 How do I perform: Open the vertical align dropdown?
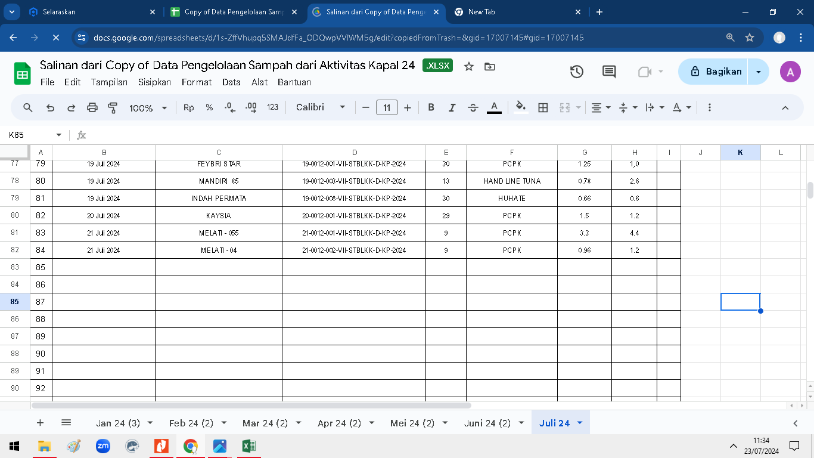click(628, 108)
